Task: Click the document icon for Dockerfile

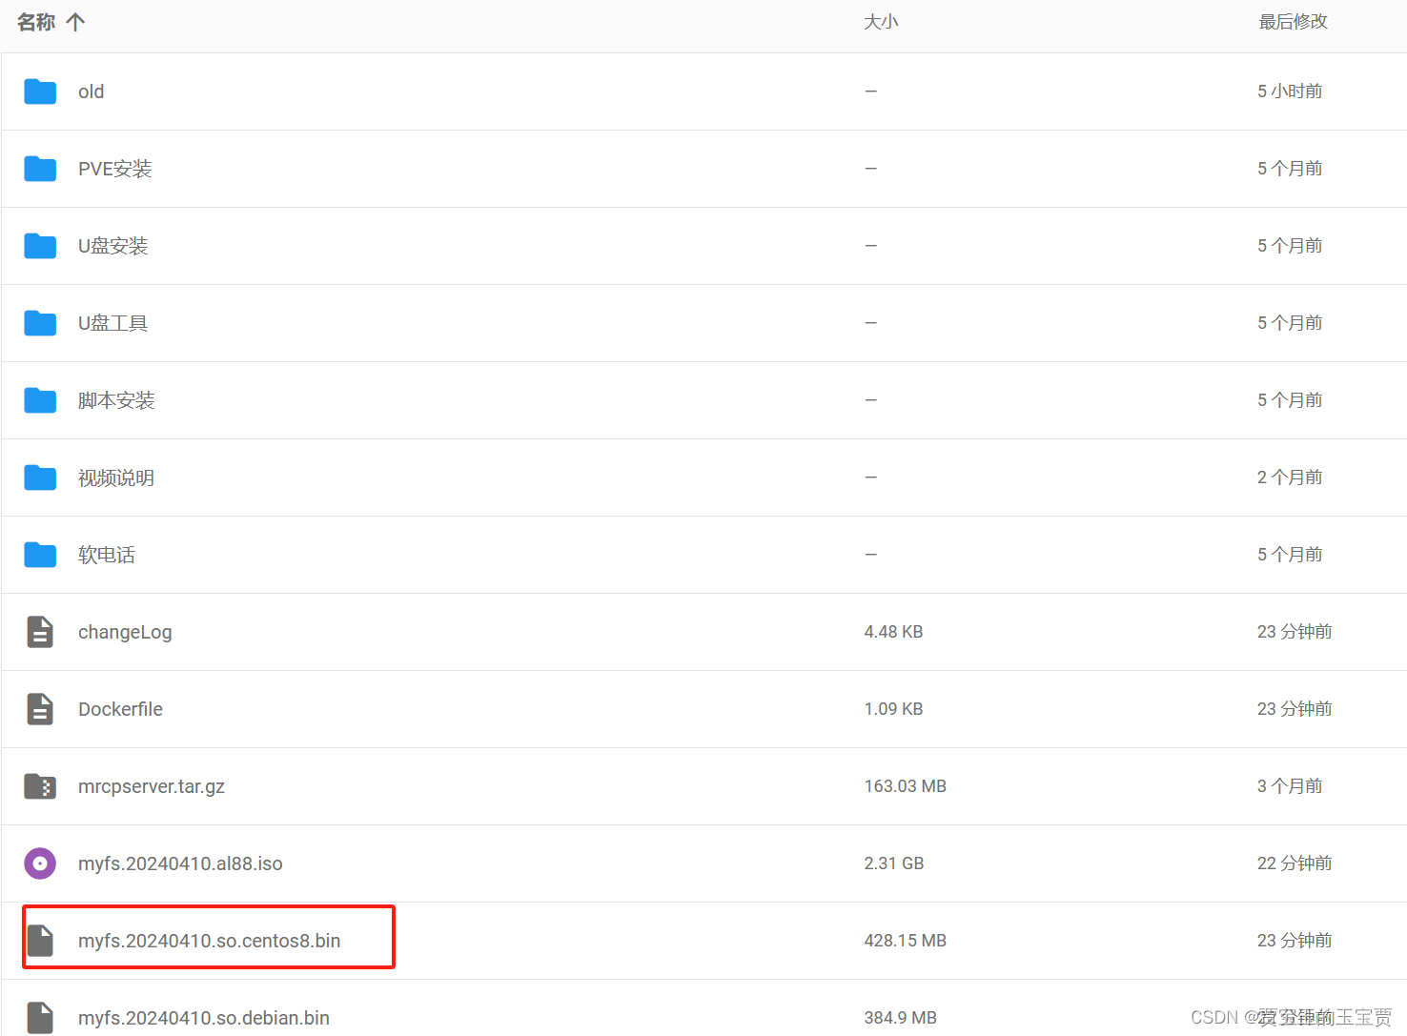Action: pos(40,709)
